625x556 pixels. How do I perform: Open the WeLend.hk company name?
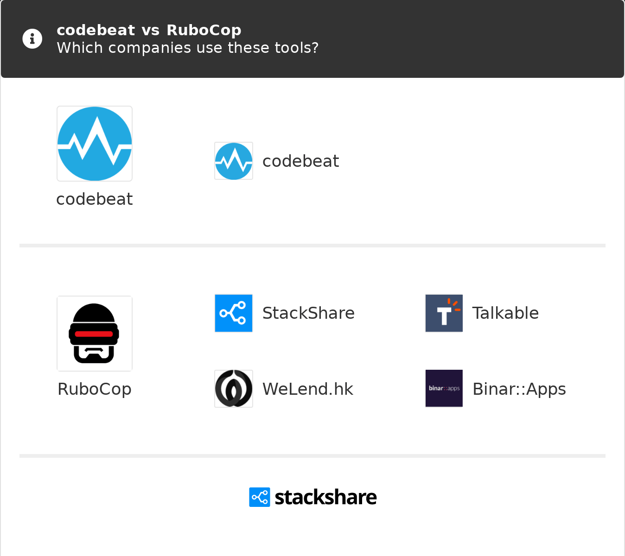[x=308, y=389]
